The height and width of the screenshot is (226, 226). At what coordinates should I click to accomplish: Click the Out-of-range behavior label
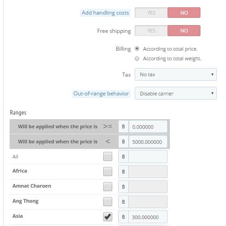pos(101,94)
